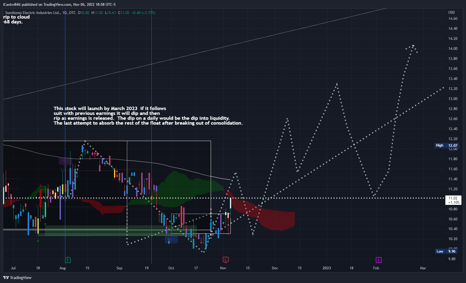Click the USD currency label

[x=451, y=12]
